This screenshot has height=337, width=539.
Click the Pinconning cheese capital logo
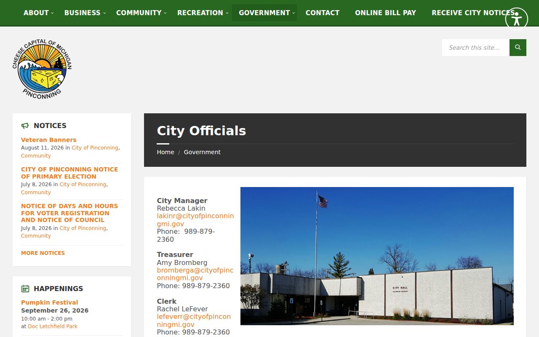[x=42, y=70]
